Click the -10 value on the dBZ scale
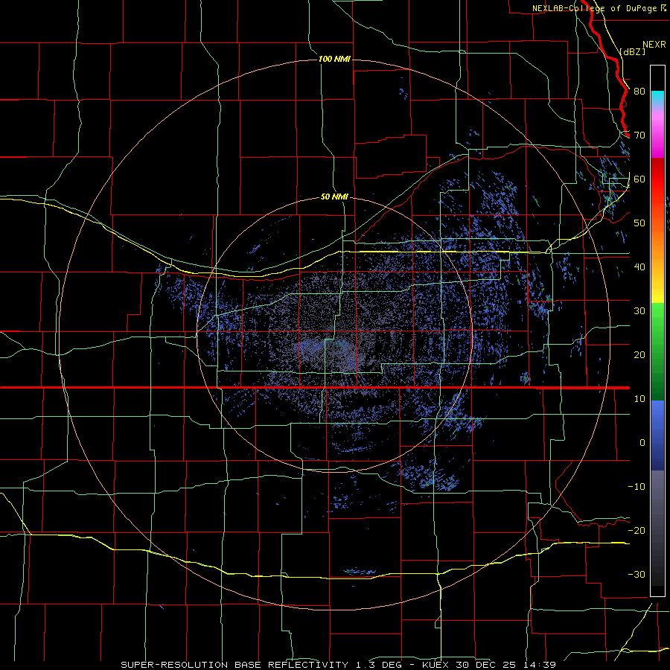 (636, 487)
